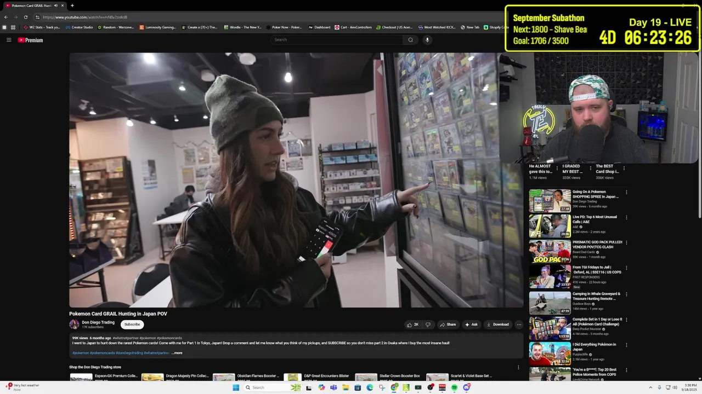This screenshot has height=394, width=702.
Task: Open the YouTube guide hamburger menu
Action: (9, 40)
